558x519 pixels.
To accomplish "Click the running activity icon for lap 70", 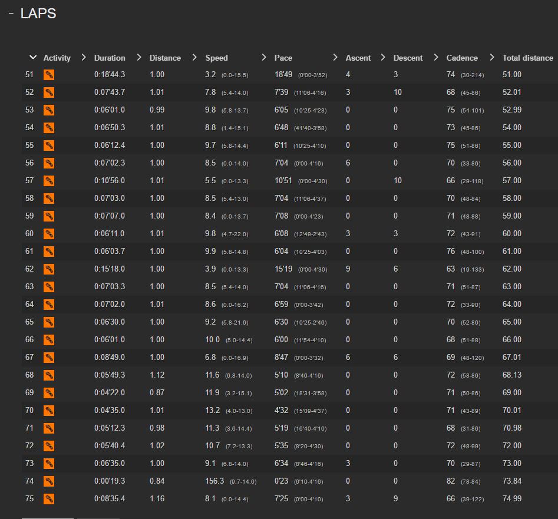I will point(49,411).
